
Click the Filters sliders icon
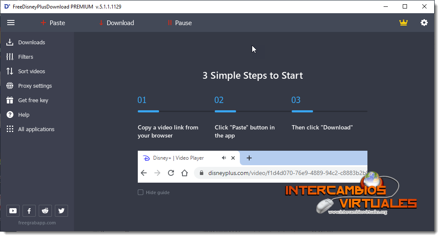point(10,57)
